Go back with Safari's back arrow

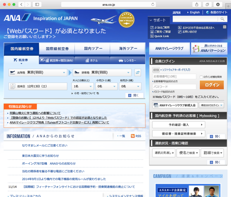tap(21, 4)
